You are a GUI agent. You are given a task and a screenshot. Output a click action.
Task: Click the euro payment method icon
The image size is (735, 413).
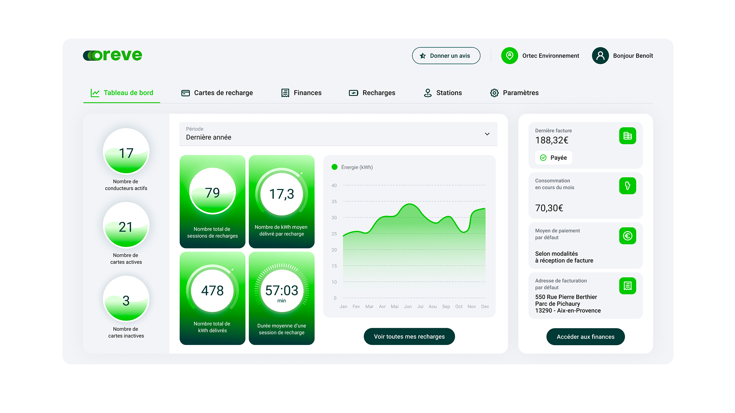(627, 236)
